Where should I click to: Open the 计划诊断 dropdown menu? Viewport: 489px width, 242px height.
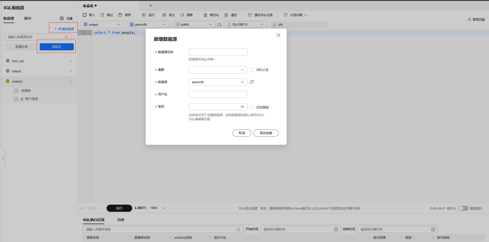pos(295,15)
